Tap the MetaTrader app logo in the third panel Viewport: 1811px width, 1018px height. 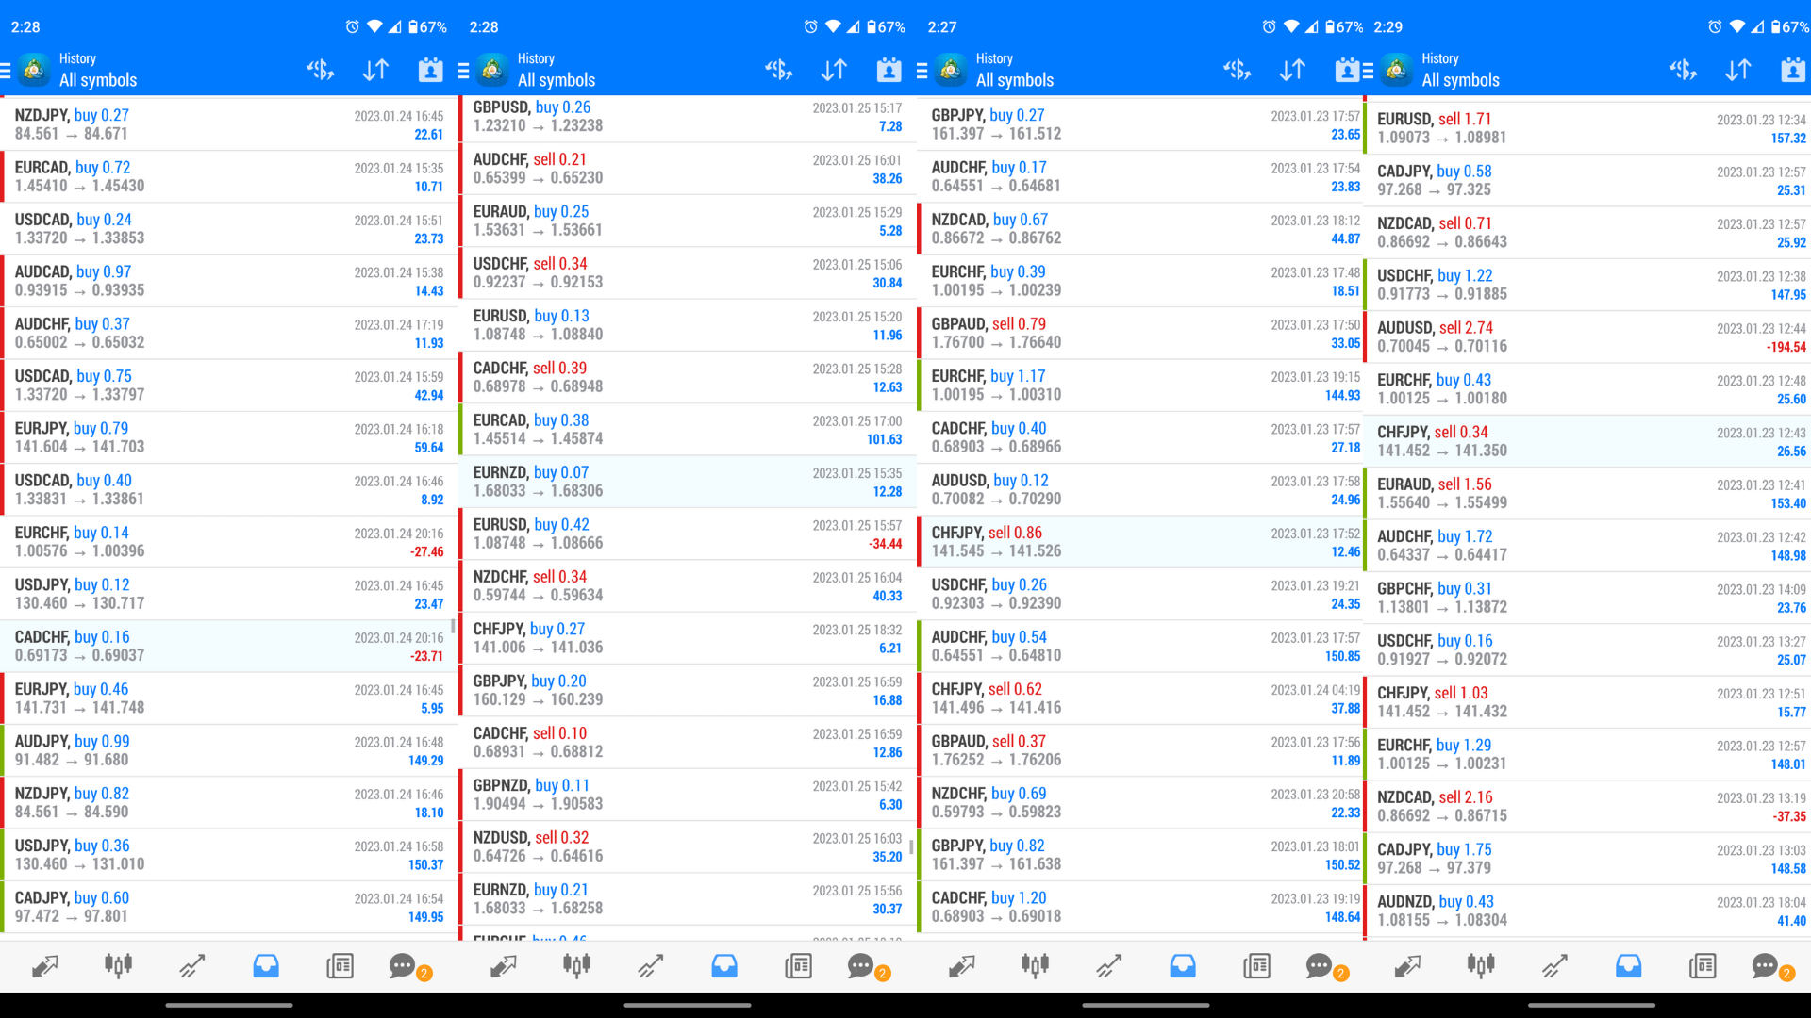pos(951,70)
